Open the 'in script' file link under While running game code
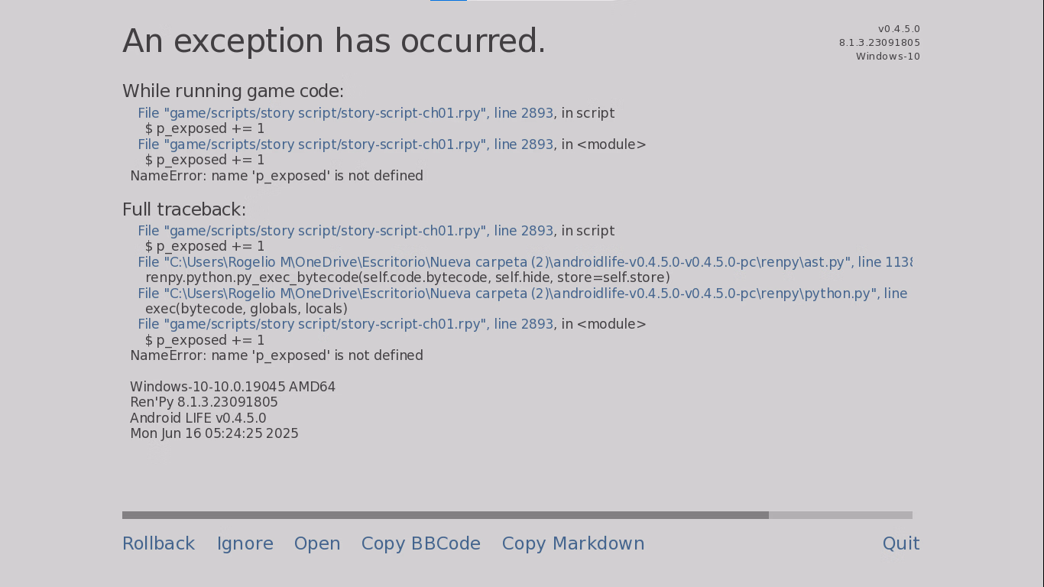The height and width of the screenshot is (587, 1044). [345, 113]
